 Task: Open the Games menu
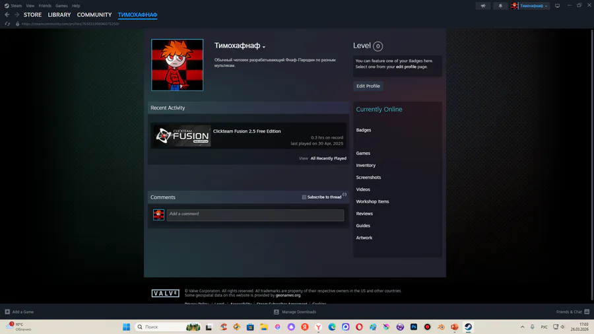61,6
